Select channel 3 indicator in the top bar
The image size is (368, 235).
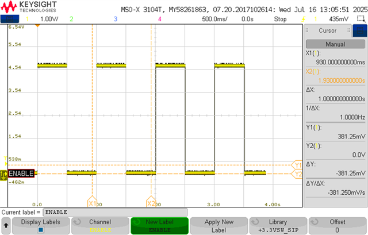pyautogui.click(x=116, y=19)
